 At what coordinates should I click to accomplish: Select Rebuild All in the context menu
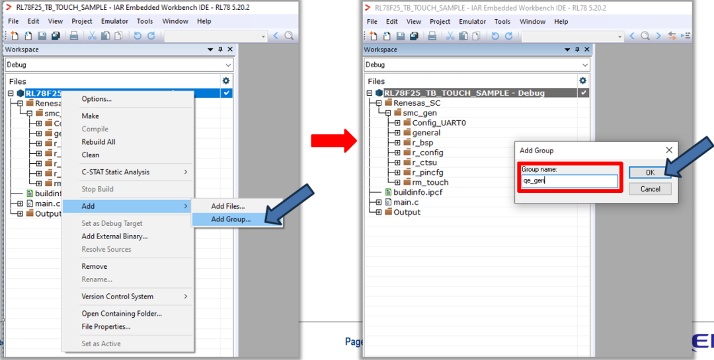[x=99, y=142]
